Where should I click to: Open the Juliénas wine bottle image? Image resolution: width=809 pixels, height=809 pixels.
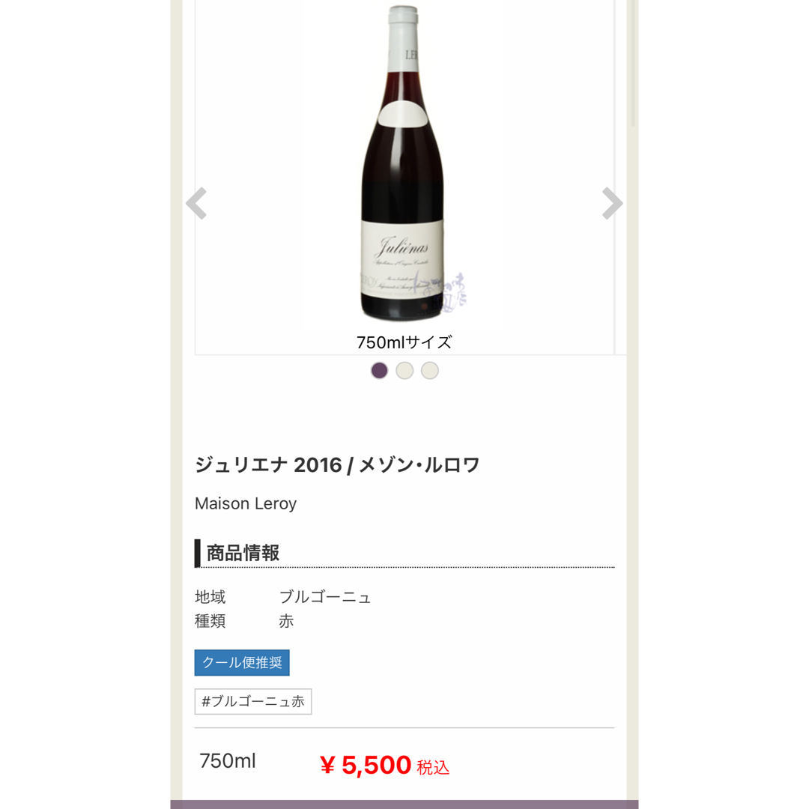click(402, 163)
